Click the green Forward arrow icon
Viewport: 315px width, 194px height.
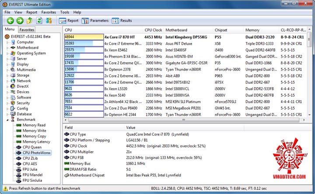tap(20, 21)
